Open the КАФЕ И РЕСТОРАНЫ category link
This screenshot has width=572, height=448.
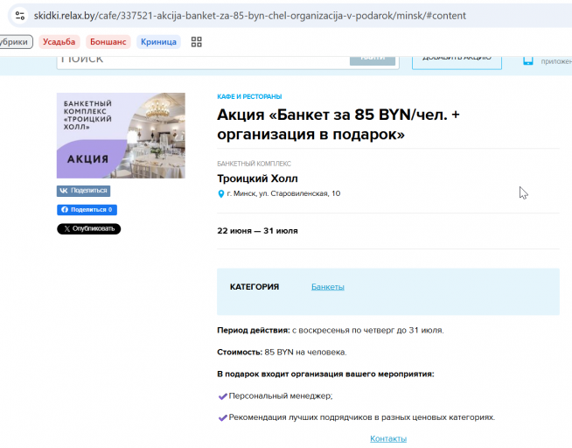click(249, 96)
